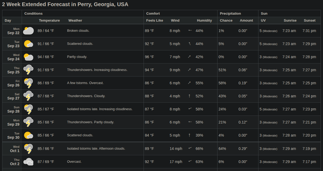Viewport: 323px width, 171px height.
Task: Click the Humidity column header
Action: (x=204, y=21)
